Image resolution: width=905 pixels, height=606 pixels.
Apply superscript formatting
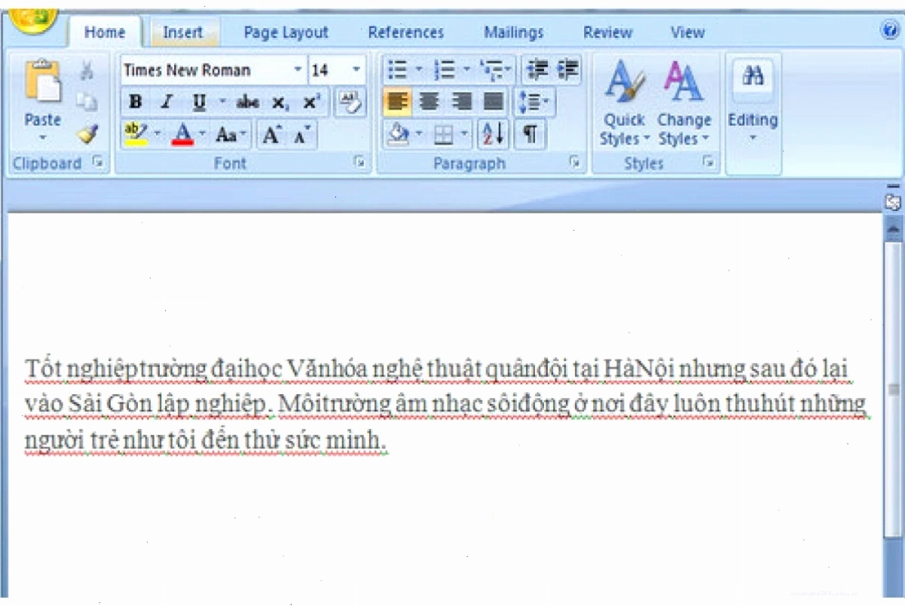point(311,103)
